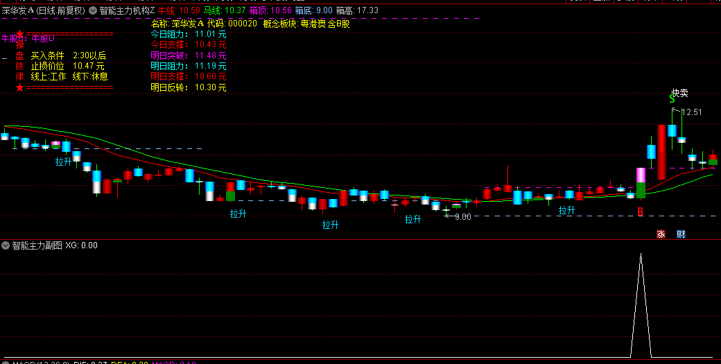The width and height of the screenshot is (721, 364).
Task: Click the tall red candlestick near the peak
Action: tap(662, 147)
